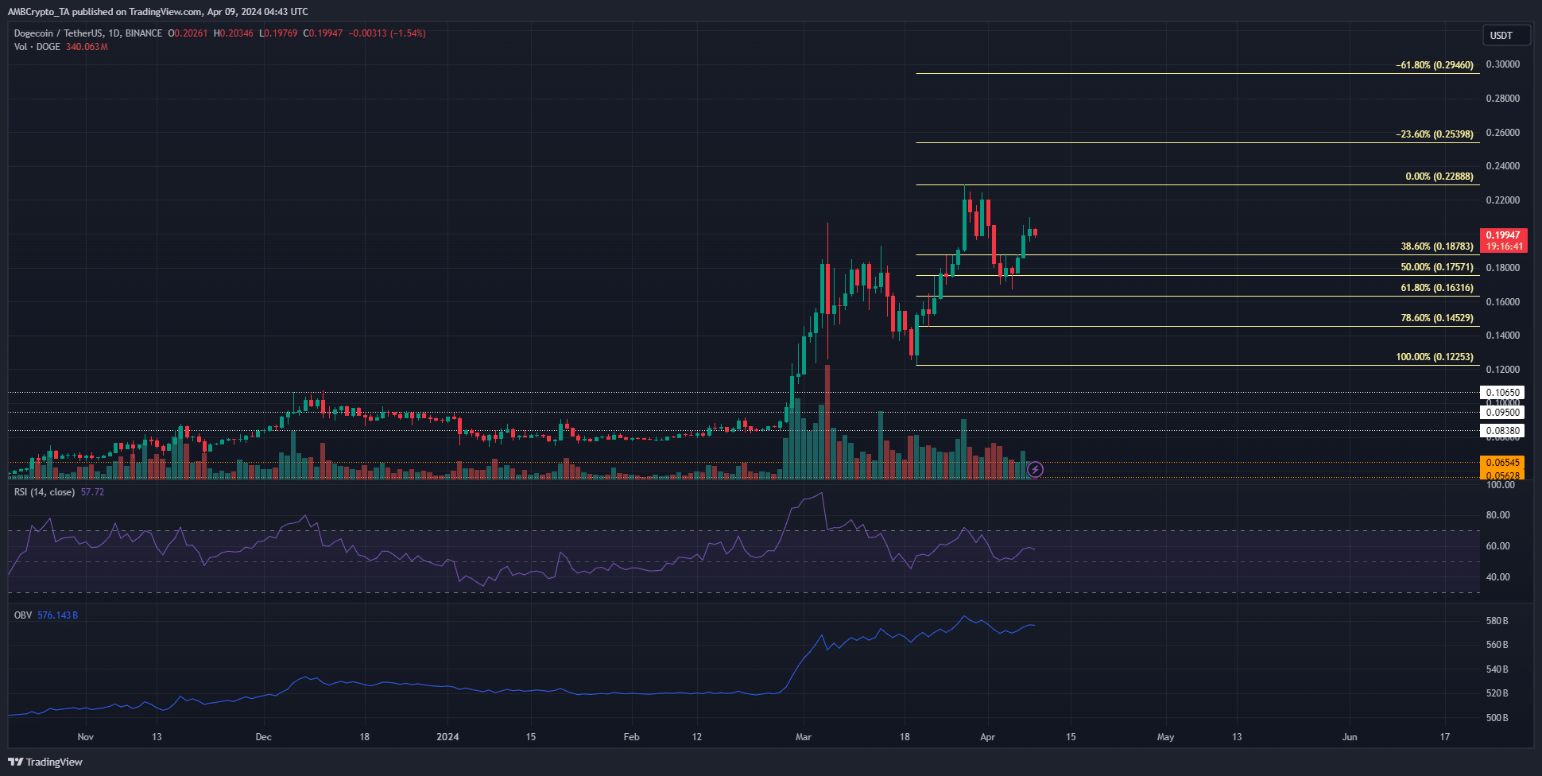The image size is (1542, 776).
Task: Click the AMBCrypto_TA published header text
Action: click(x=158, y=12)
